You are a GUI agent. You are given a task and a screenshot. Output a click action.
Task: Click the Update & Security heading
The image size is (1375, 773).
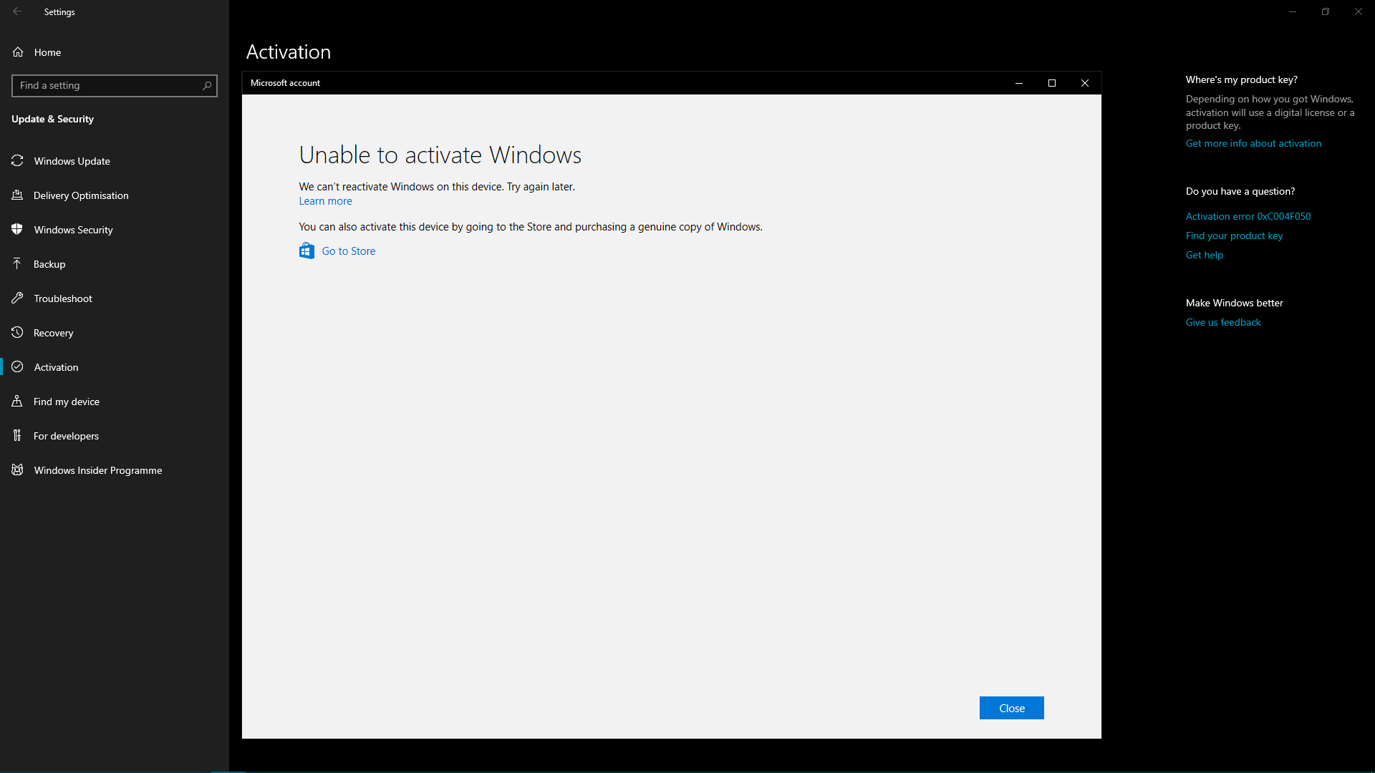[x=52, y=119]
